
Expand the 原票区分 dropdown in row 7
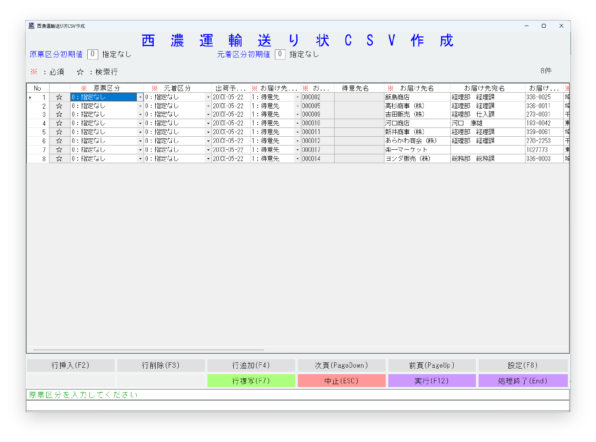coord(140,150)
